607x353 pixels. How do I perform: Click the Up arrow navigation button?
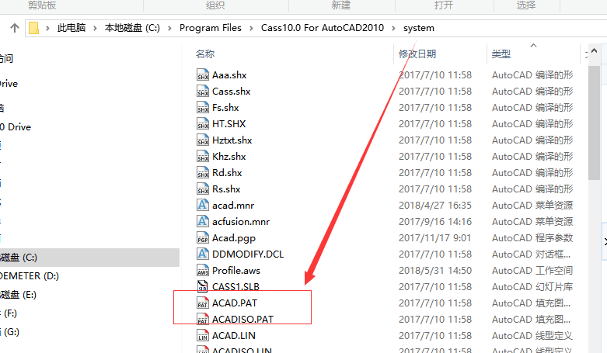(15, 28)
